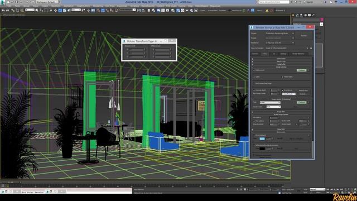357x201 pixels.
Task: Switch to the Settings tab in Render Setup
Action: tap(283, 54)
